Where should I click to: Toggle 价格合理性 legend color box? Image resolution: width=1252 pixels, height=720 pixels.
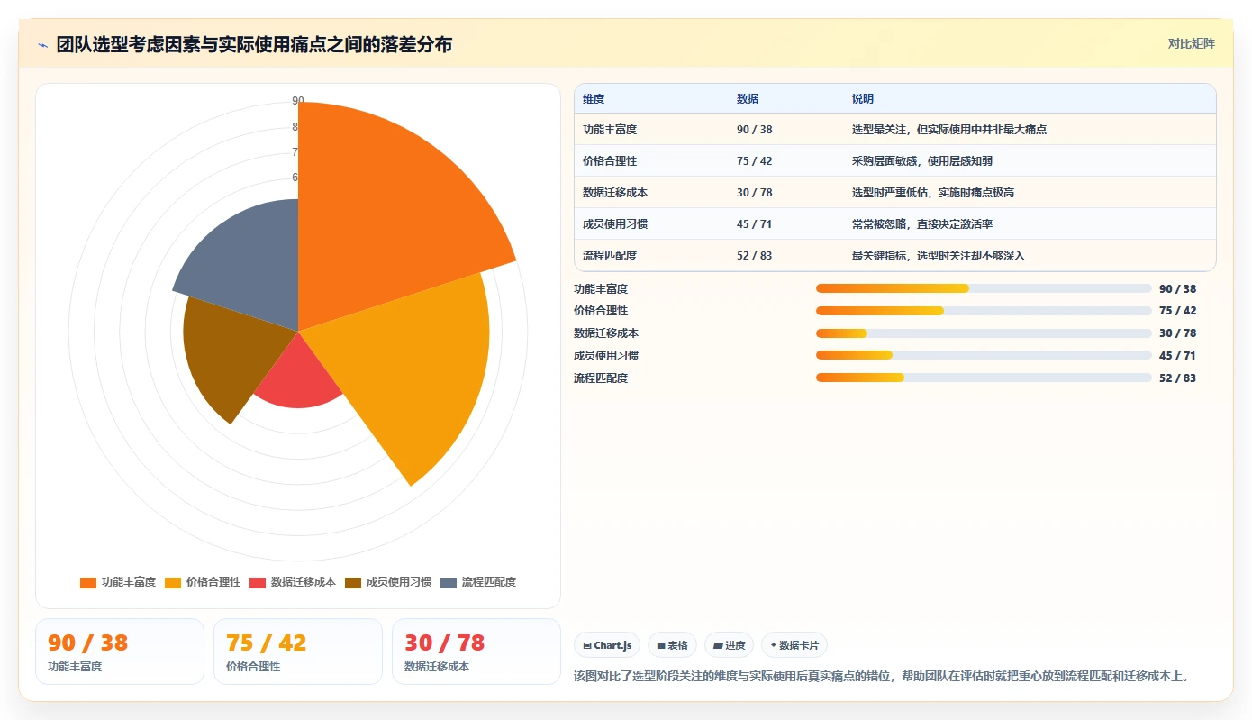click(173, 582)
